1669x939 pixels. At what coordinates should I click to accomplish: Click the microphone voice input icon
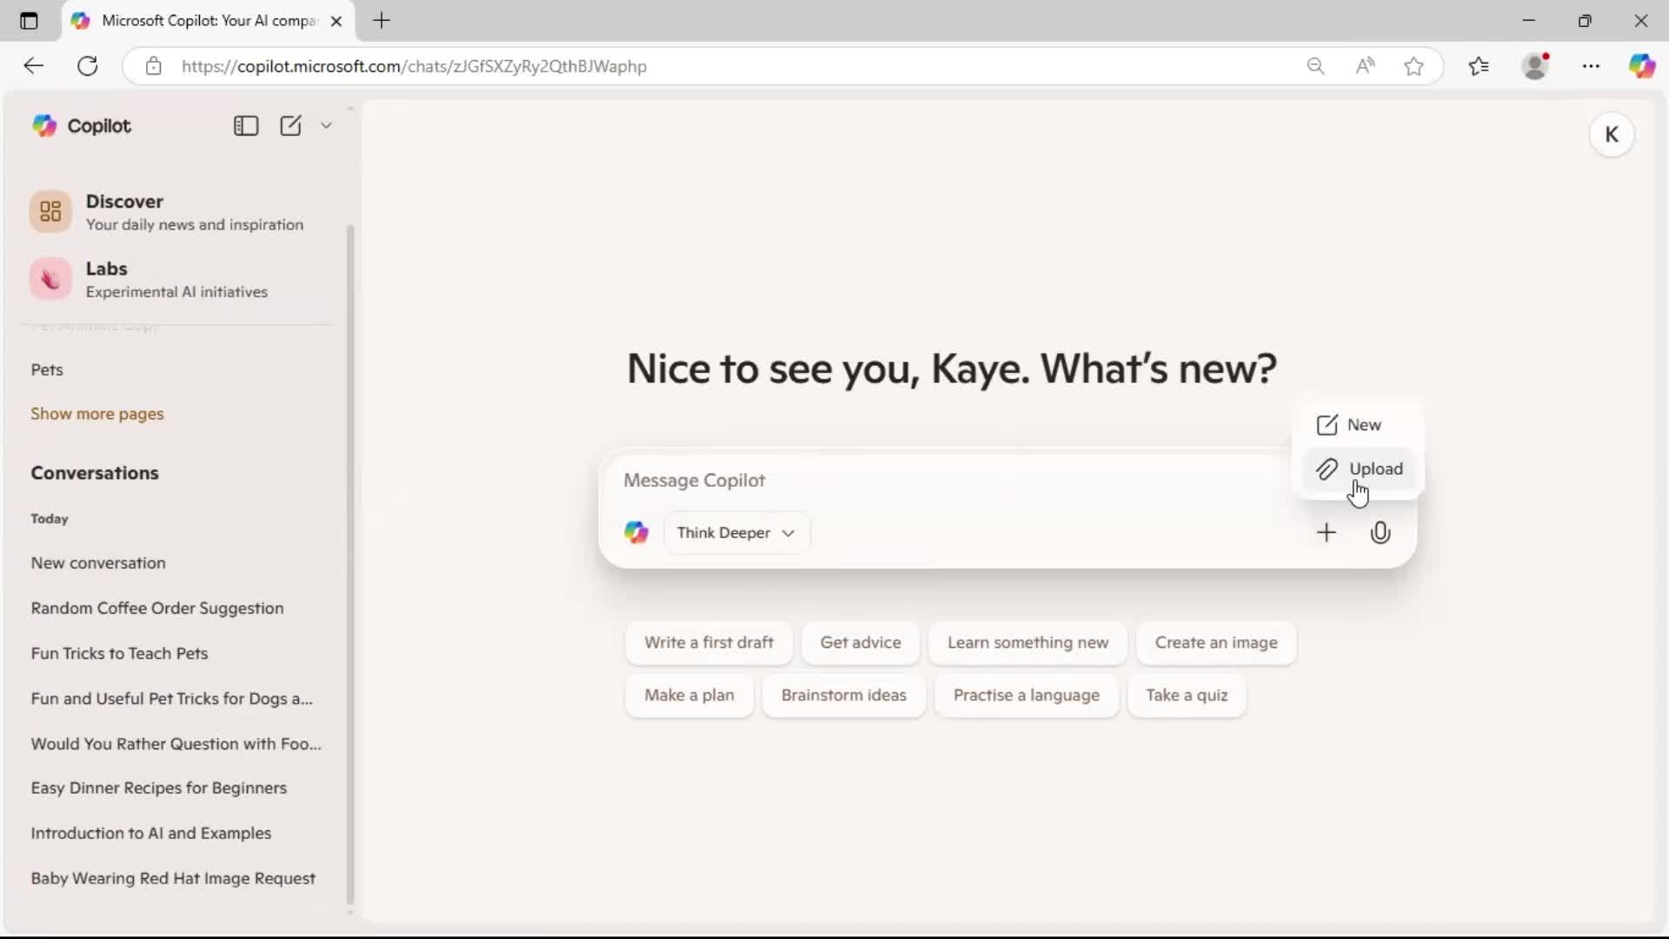1380,533
